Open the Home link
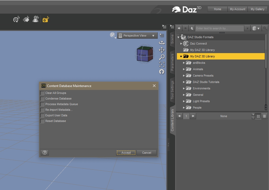 [217, 9]
